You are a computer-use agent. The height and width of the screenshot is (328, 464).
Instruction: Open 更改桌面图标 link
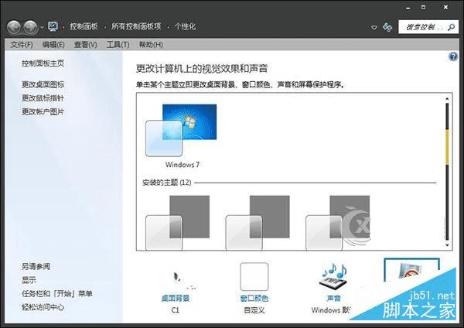click(43, 84)
